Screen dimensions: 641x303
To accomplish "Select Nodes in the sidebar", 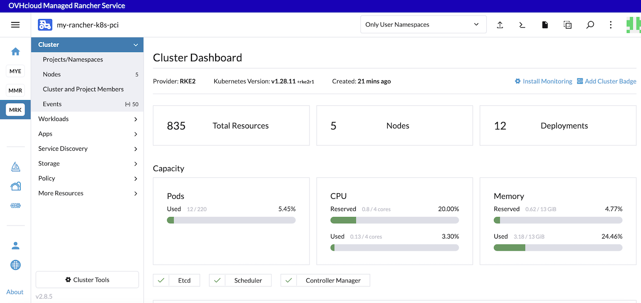I will tap(52, 74).
